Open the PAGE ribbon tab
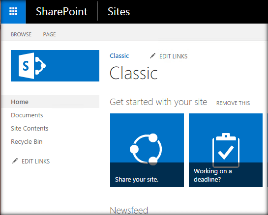The image size is (268, 215). [x=49, y=34]
